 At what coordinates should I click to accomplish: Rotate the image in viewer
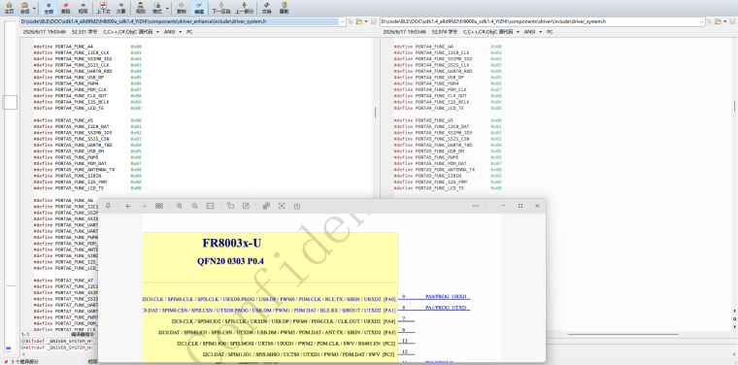(x=230, y=206)
